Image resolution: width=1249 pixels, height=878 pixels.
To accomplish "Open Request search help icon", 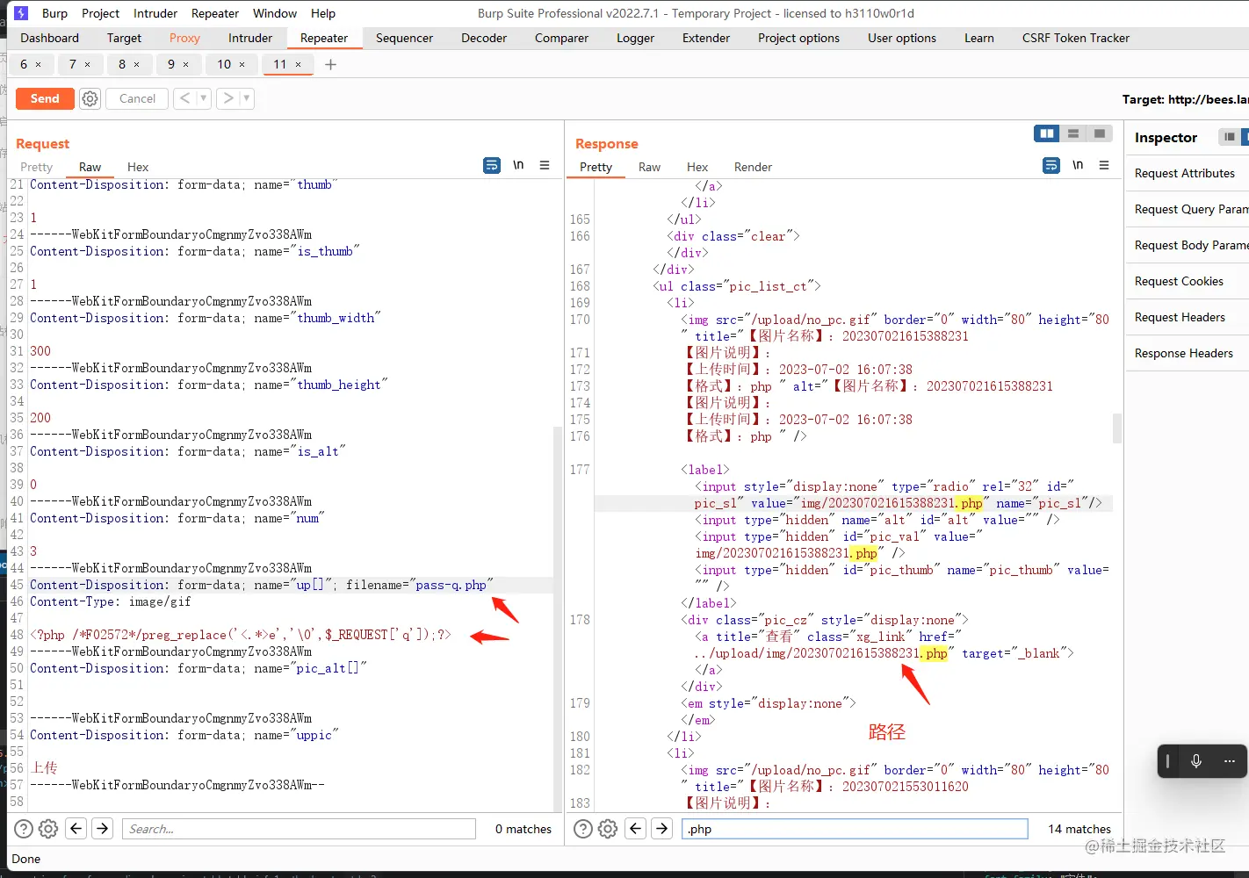I will 24,828.
